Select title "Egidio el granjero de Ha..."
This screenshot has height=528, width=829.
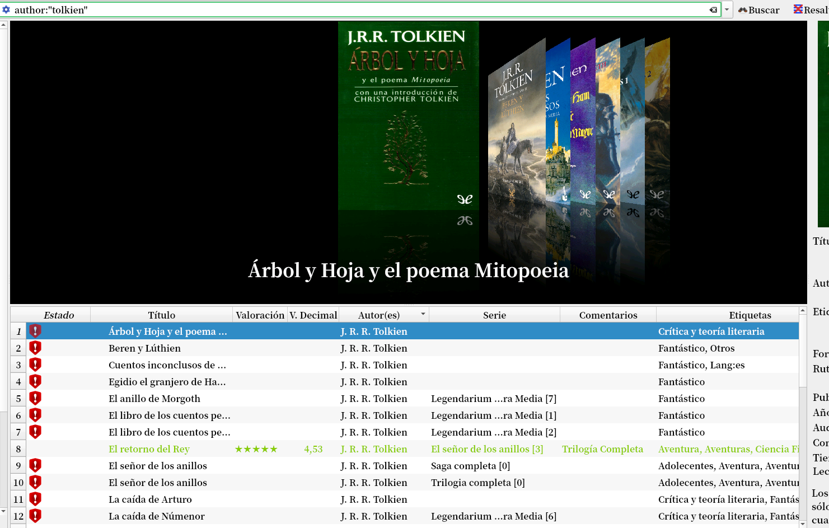pyautogui.click(x=167, y=381)
